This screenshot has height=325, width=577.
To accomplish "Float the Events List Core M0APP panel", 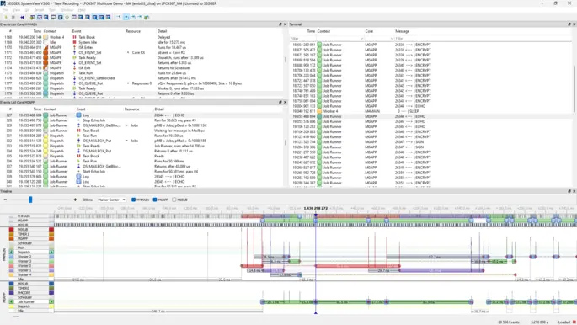I will [x=280, y=102].
